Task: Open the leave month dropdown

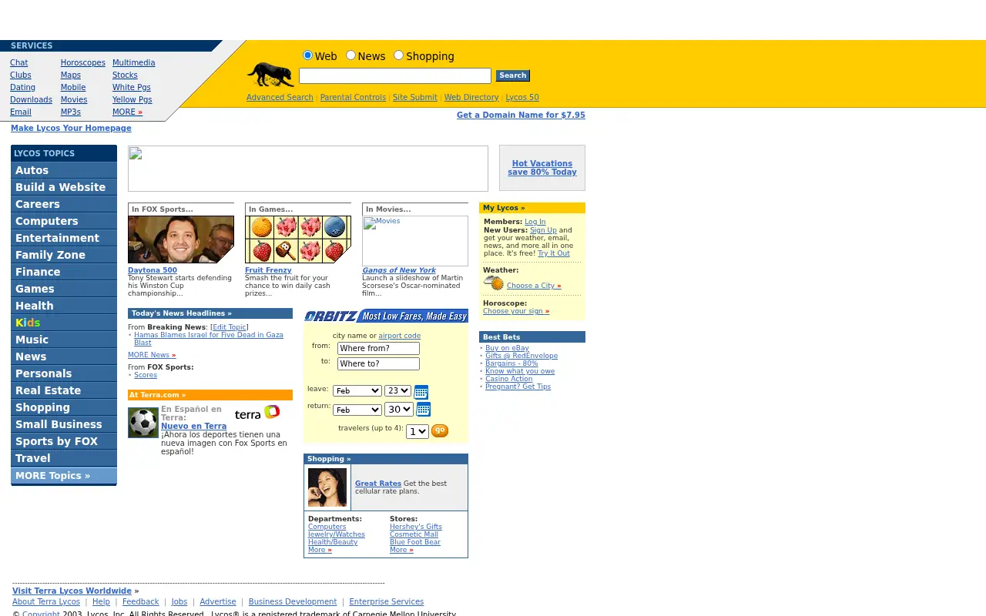Action: [x=357, y=391]
